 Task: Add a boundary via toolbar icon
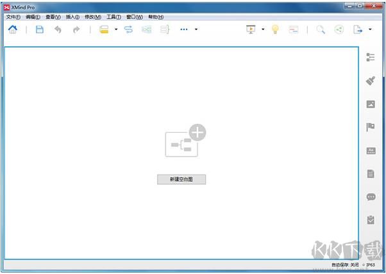tap(146, 30)
